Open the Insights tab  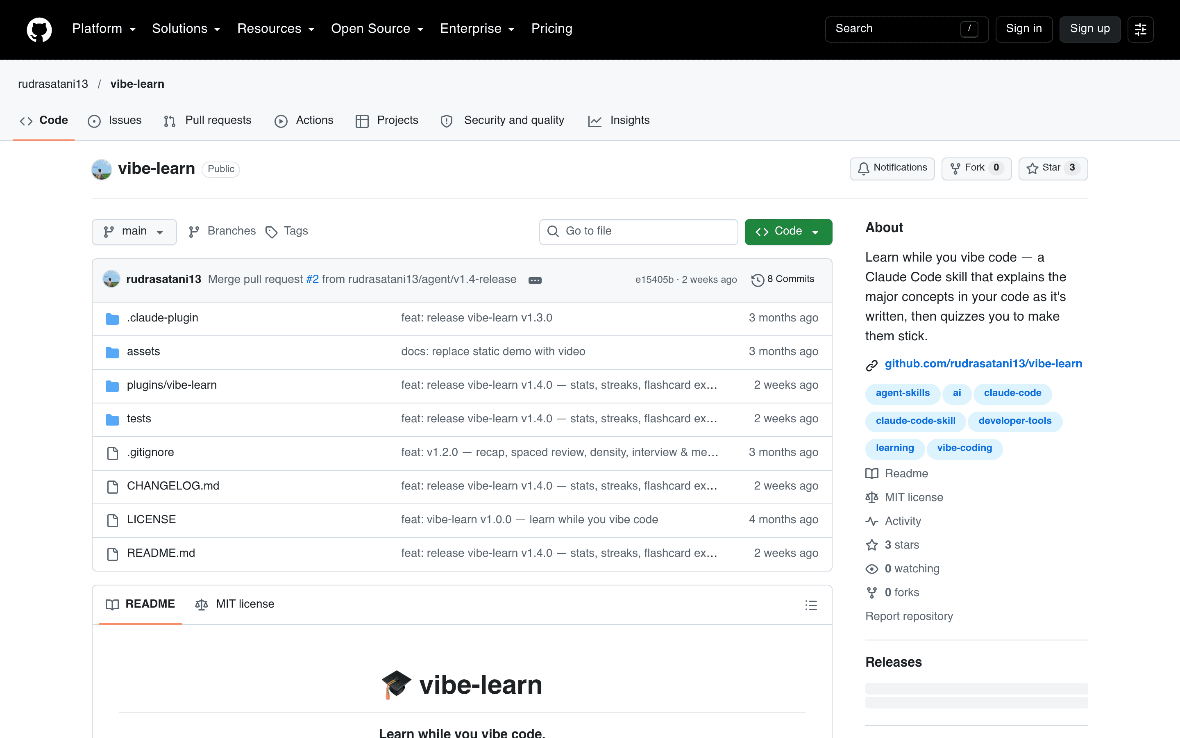tap(619, 121)
